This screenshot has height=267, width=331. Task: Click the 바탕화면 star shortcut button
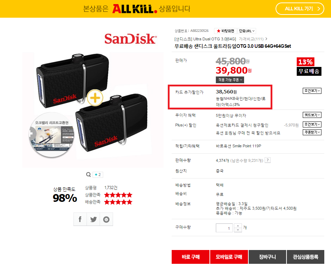tap(225, 31)
